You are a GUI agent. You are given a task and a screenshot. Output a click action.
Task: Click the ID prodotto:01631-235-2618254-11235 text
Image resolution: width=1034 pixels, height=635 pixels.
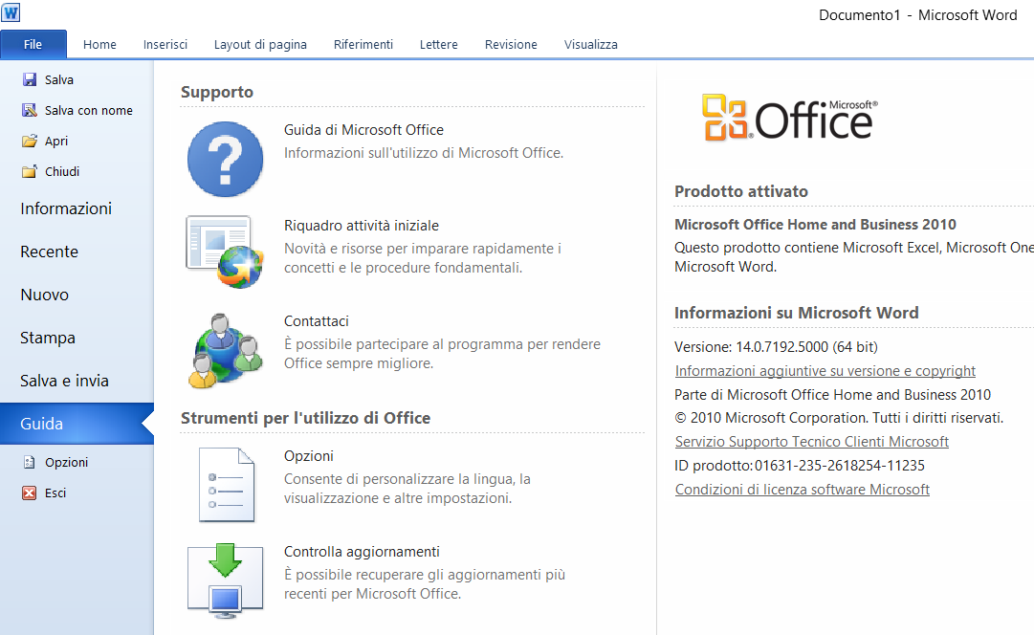[x=800, y=466]
